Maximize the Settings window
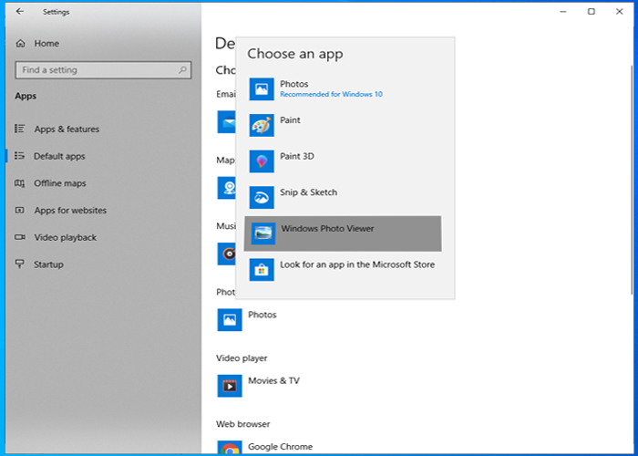This screenshot has height=456, width=638. (592, 11)
